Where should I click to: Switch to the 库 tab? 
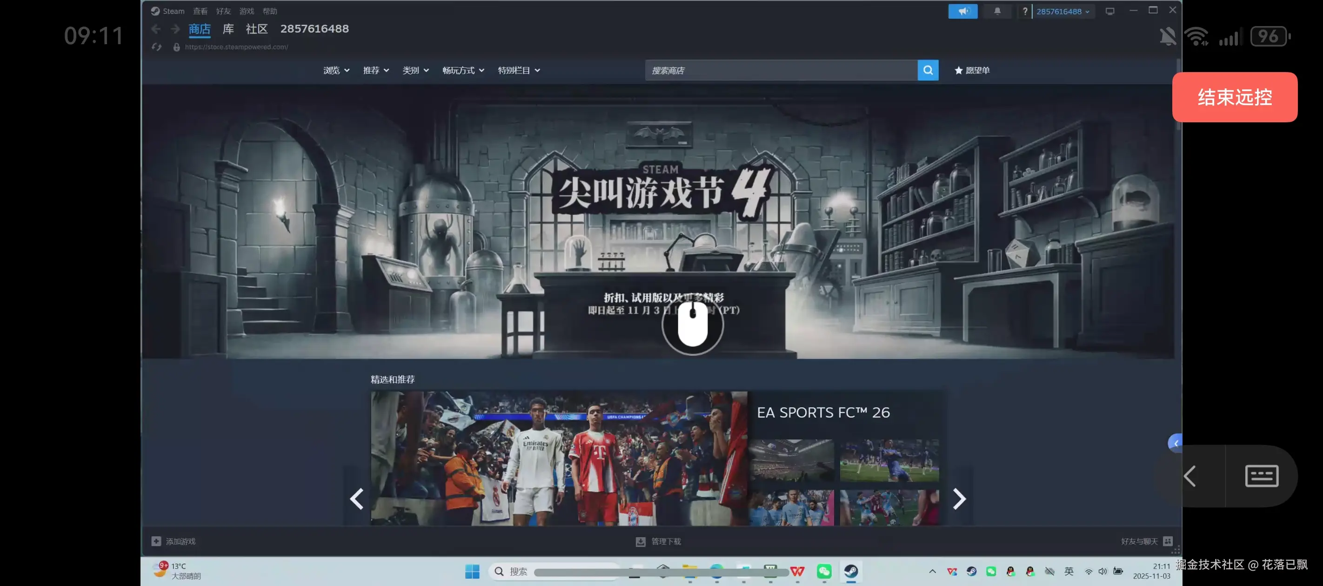tap(228, 29)
